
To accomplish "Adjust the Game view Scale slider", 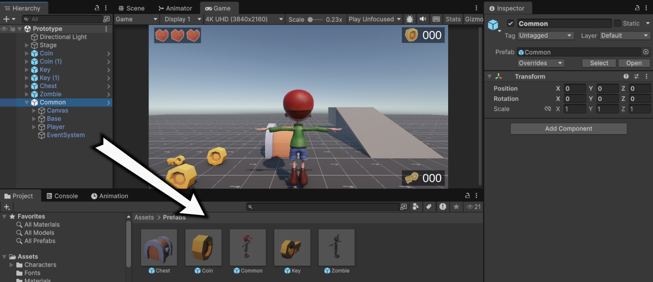I will 315,19.
